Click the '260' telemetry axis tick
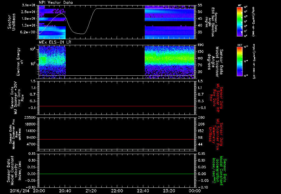Image resolution: width=281 pixels, height=194 pixels. (201, 118)
